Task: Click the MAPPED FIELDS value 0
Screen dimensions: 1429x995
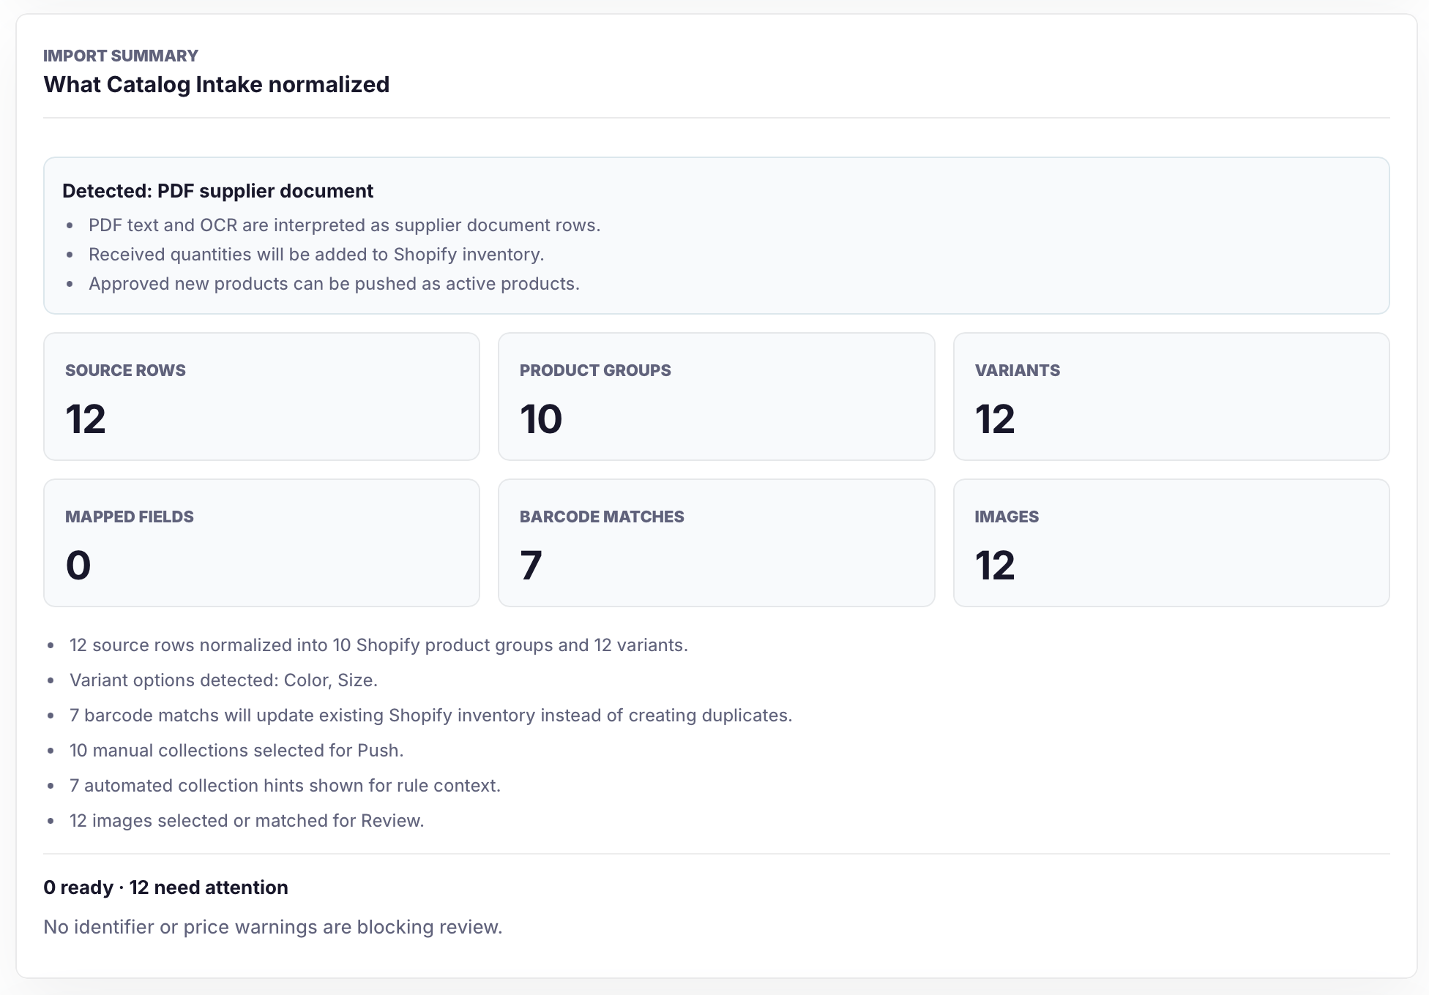Action: pos(78,566)
